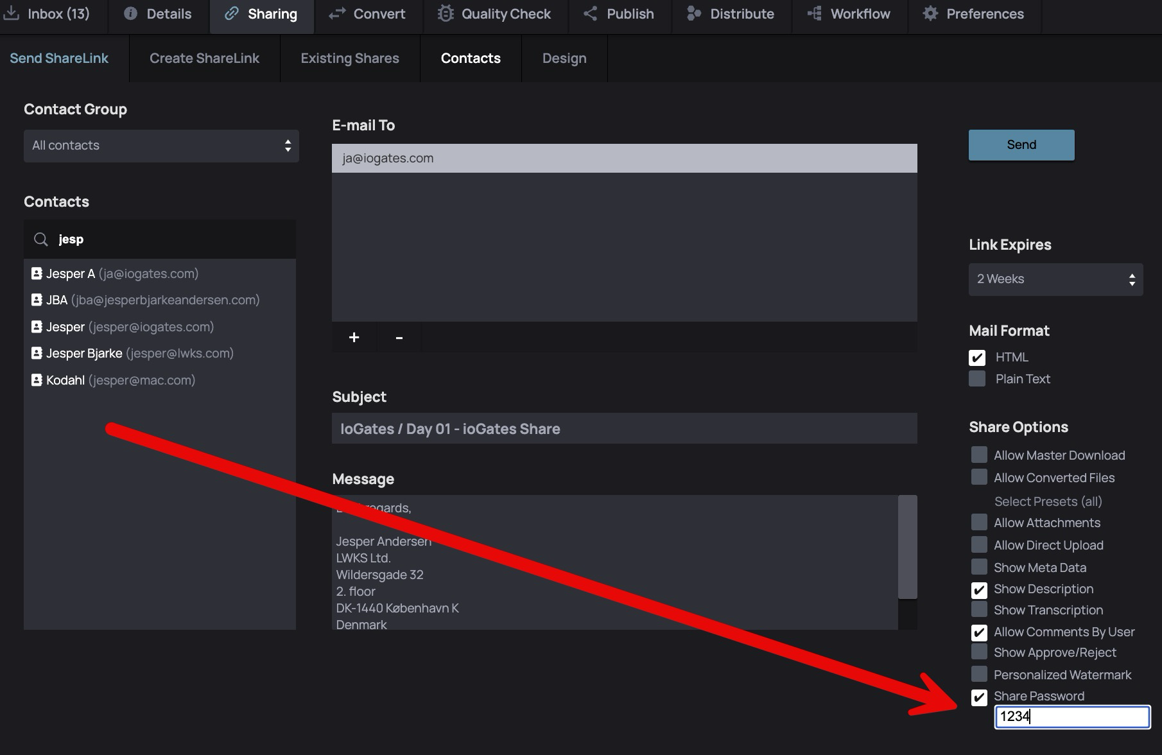Select the Plain Text mail format checkbox

pyautogui.click(x=977, y=379)
